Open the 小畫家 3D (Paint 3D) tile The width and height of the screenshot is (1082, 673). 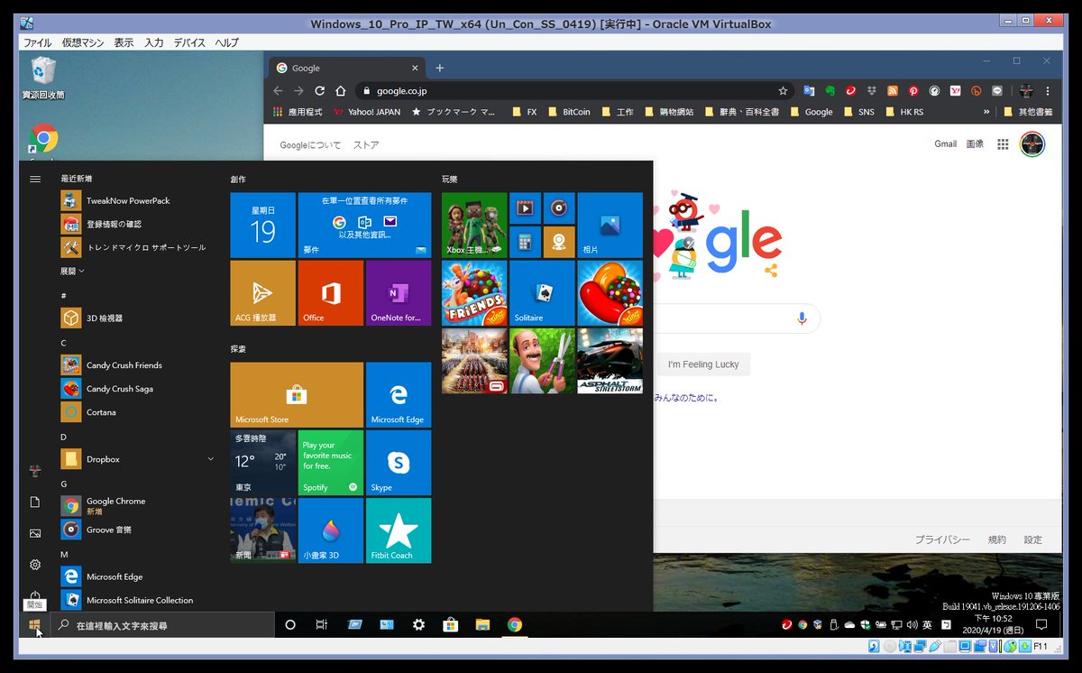click(331, 530)
